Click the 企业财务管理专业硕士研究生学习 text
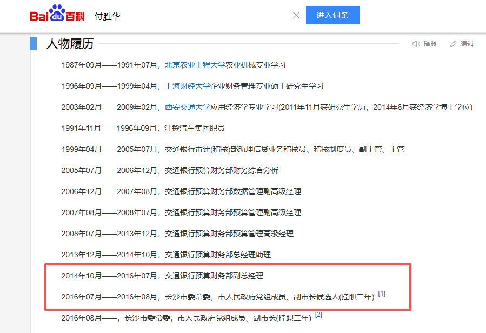 [x=267, y=86]
